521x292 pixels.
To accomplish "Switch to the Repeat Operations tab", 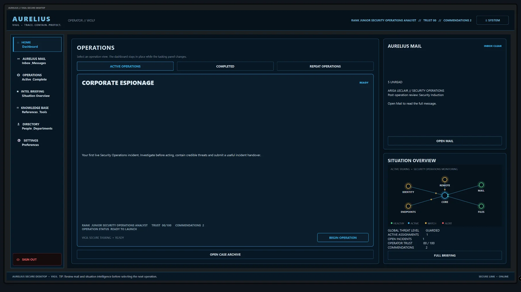I will click(x=325, y=66).
